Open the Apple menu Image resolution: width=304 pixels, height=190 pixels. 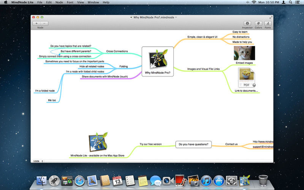(x=6, y=2)
